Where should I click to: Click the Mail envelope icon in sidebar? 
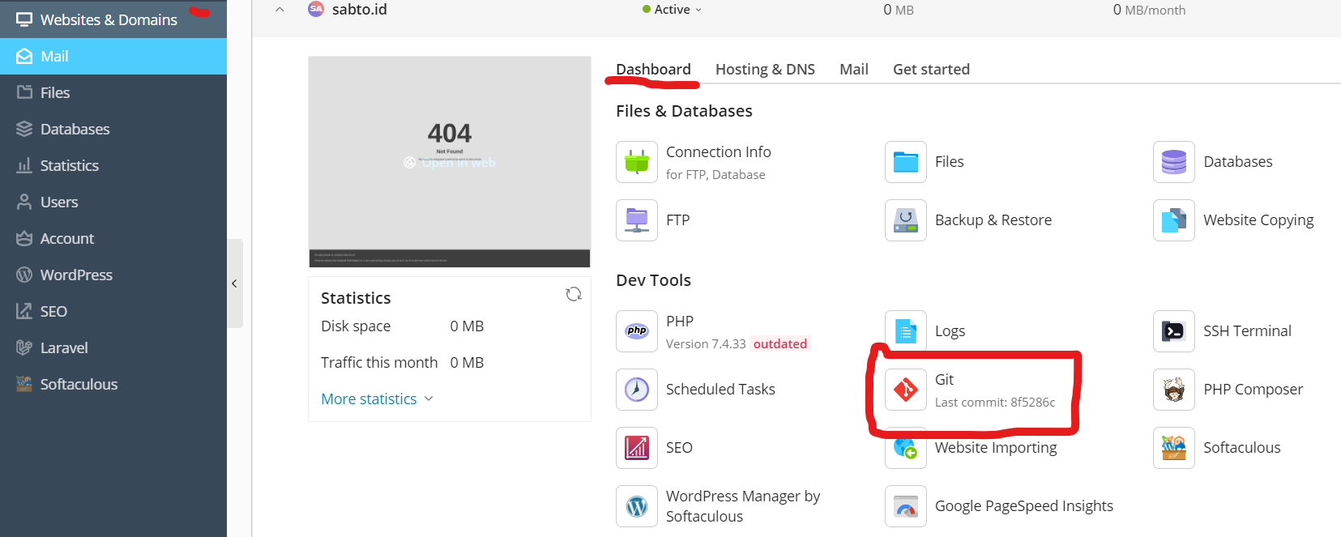click(24, 57)
